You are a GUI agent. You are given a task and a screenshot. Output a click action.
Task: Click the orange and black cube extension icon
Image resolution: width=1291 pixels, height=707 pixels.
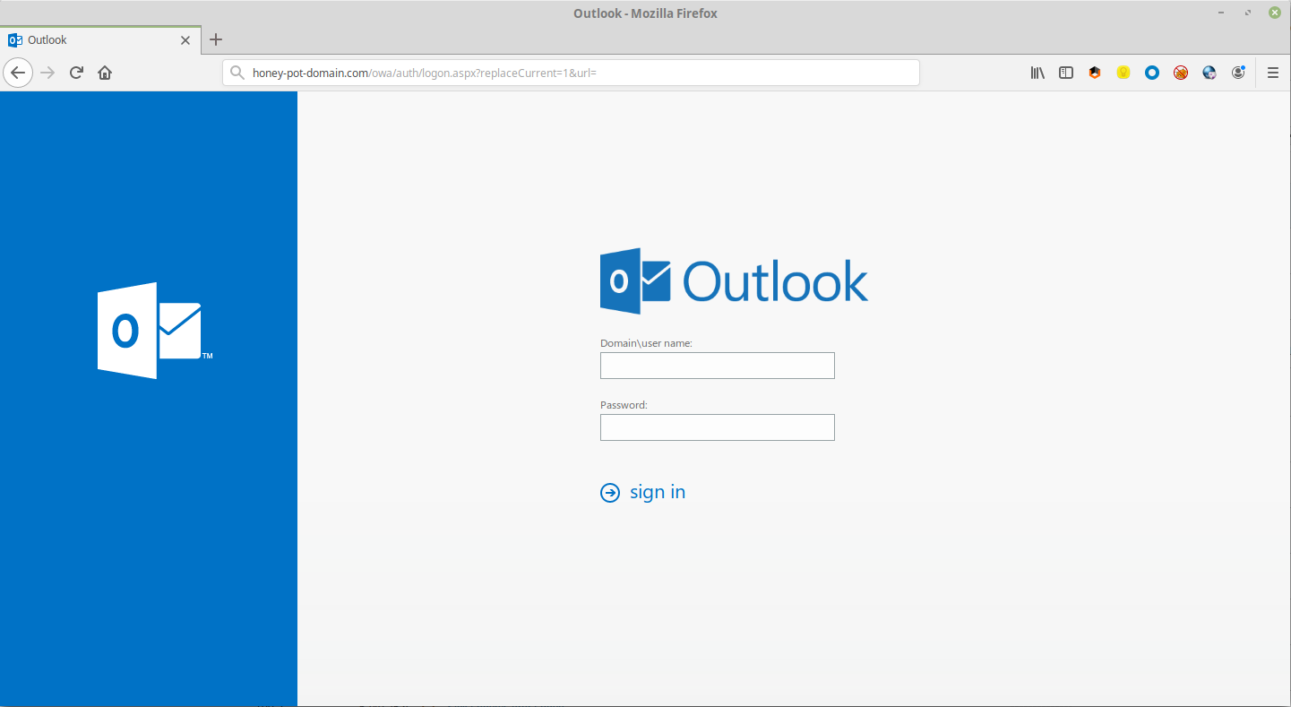pos(1095,73)
